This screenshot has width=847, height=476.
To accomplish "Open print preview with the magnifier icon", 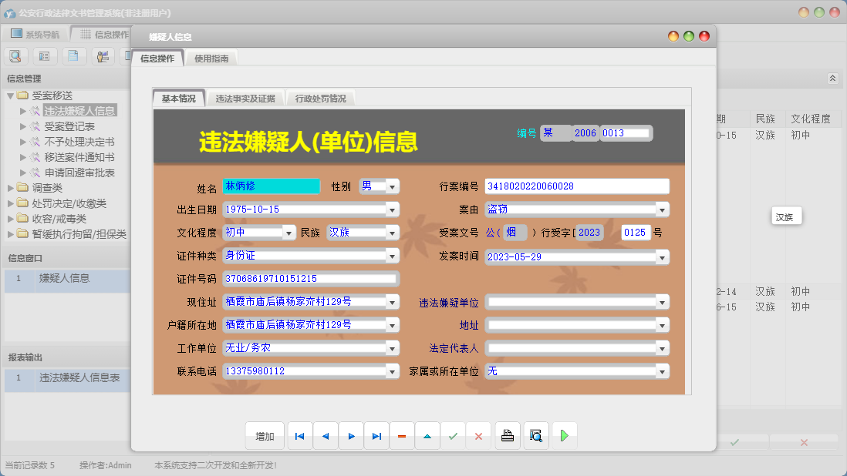I will click(x=535, y=437).
